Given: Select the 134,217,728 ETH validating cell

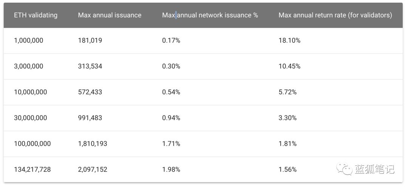Looking at the screenshot, I should 32,170.
